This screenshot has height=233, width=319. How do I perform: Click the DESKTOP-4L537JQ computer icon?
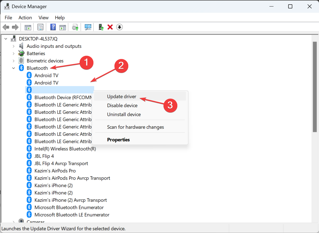coord(13,39)
